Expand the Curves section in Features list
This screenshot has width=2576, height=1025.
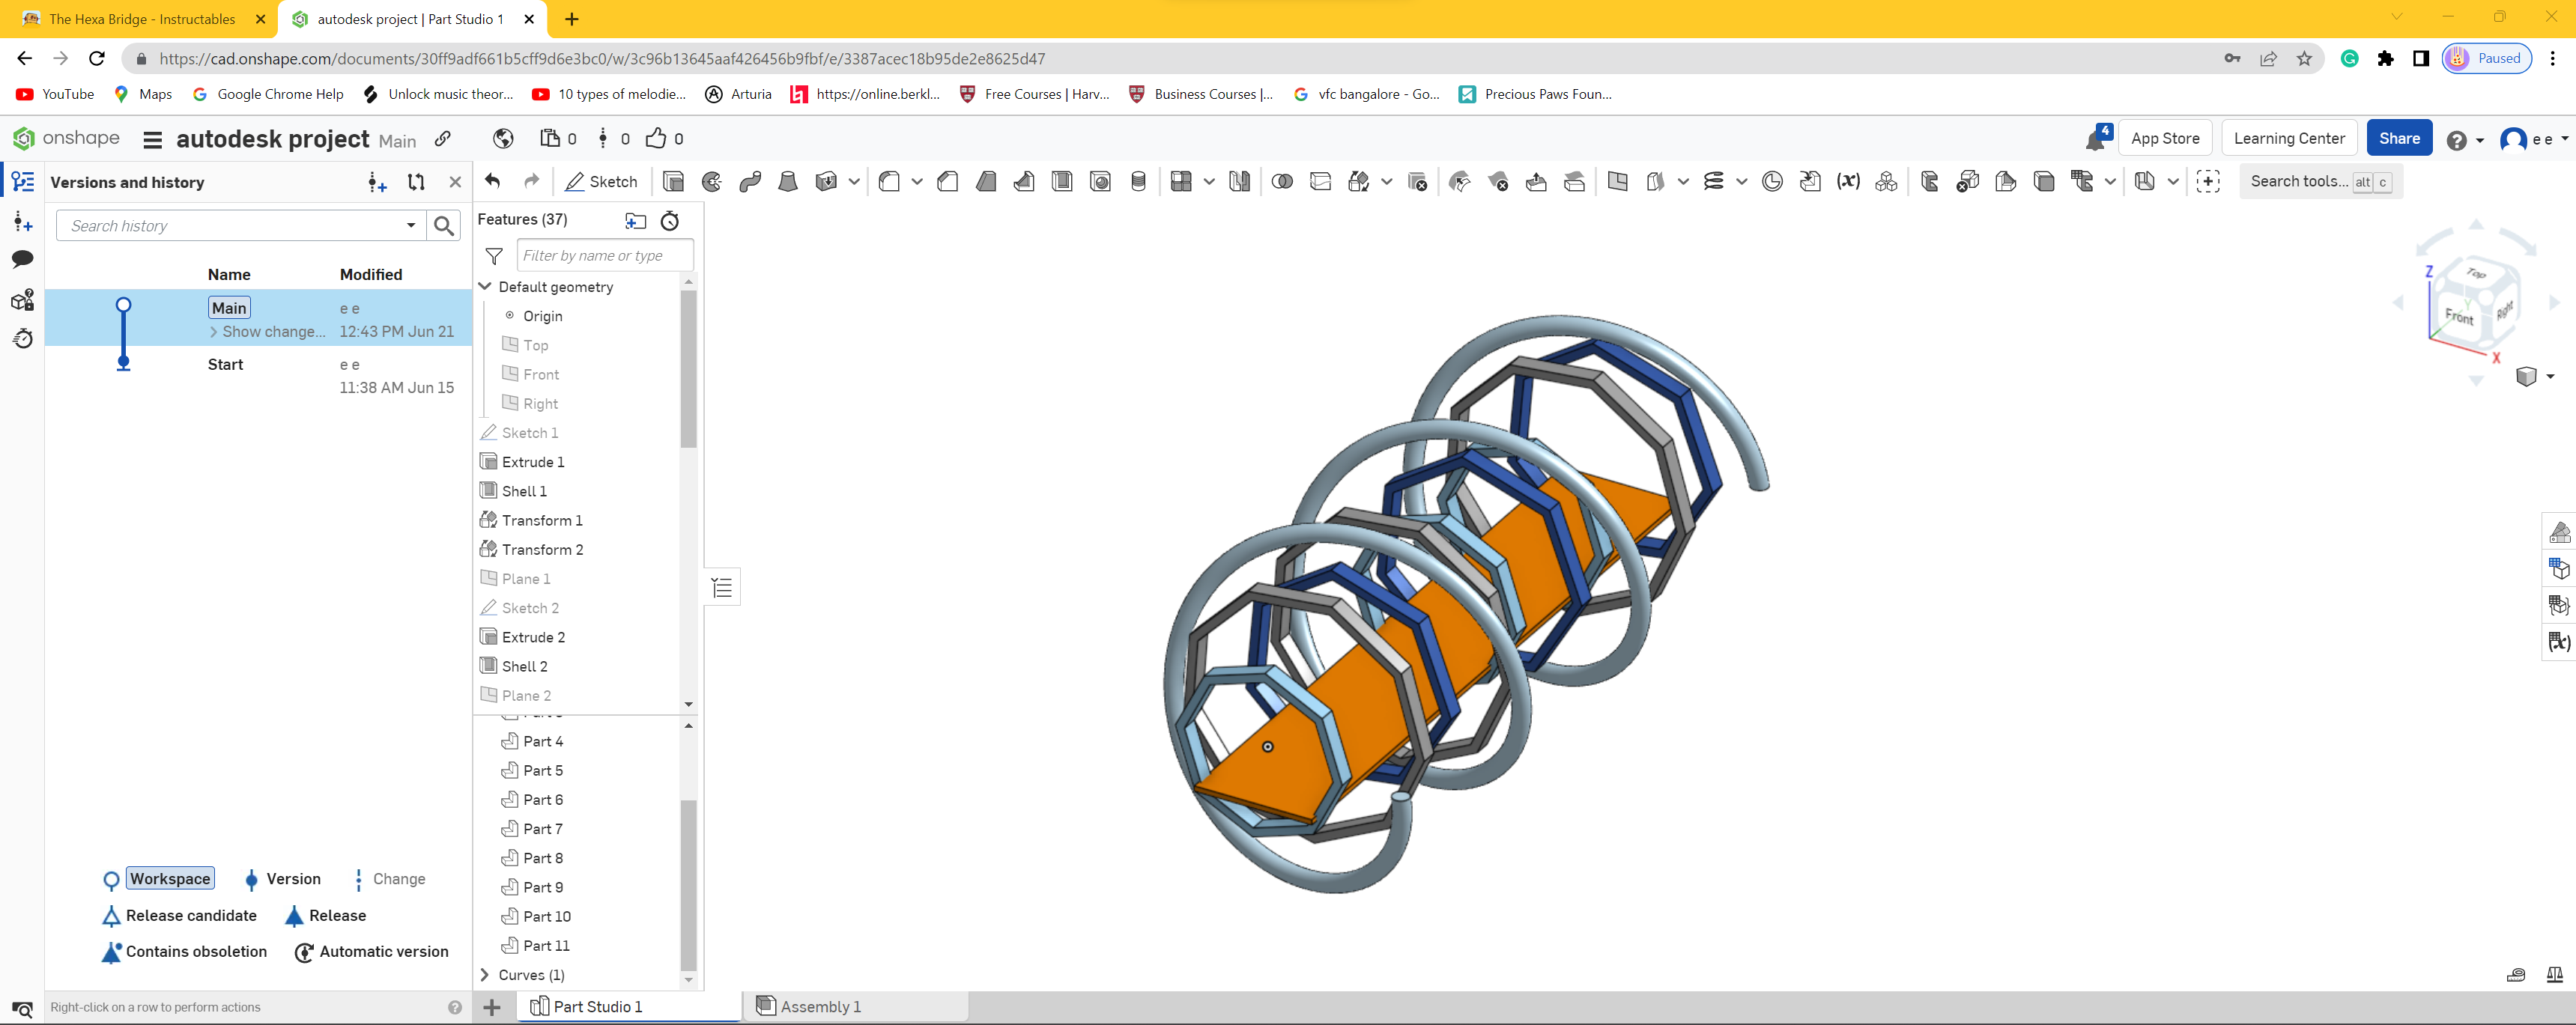click(x=486, y=975)
